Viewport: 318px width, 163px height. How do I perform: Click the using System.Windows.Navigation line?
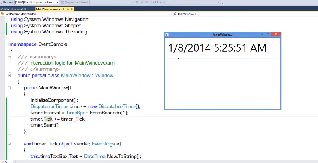coord(50,19)
